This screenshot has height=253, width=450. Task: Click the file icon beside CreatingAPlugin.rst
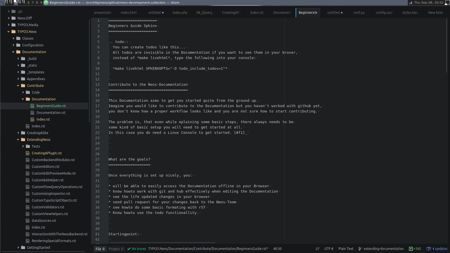click(x=28, y=153)
